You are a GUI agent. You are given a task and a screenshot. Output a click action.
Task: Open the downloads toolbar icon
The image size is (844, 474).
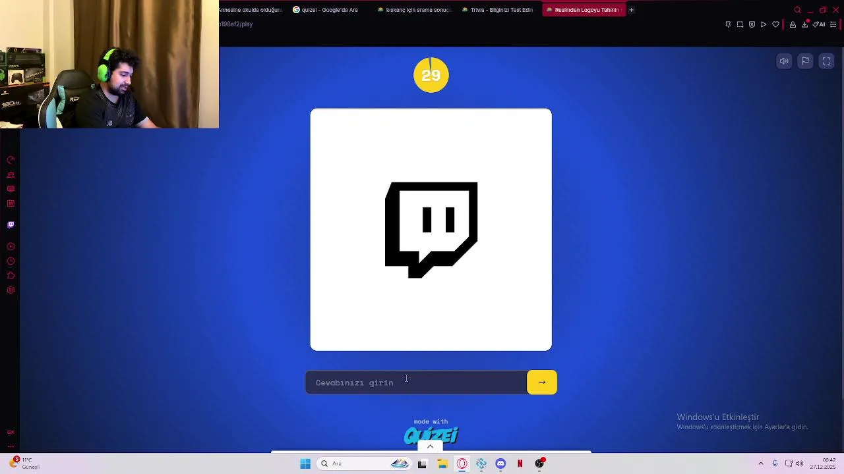[x=804, y=24]
